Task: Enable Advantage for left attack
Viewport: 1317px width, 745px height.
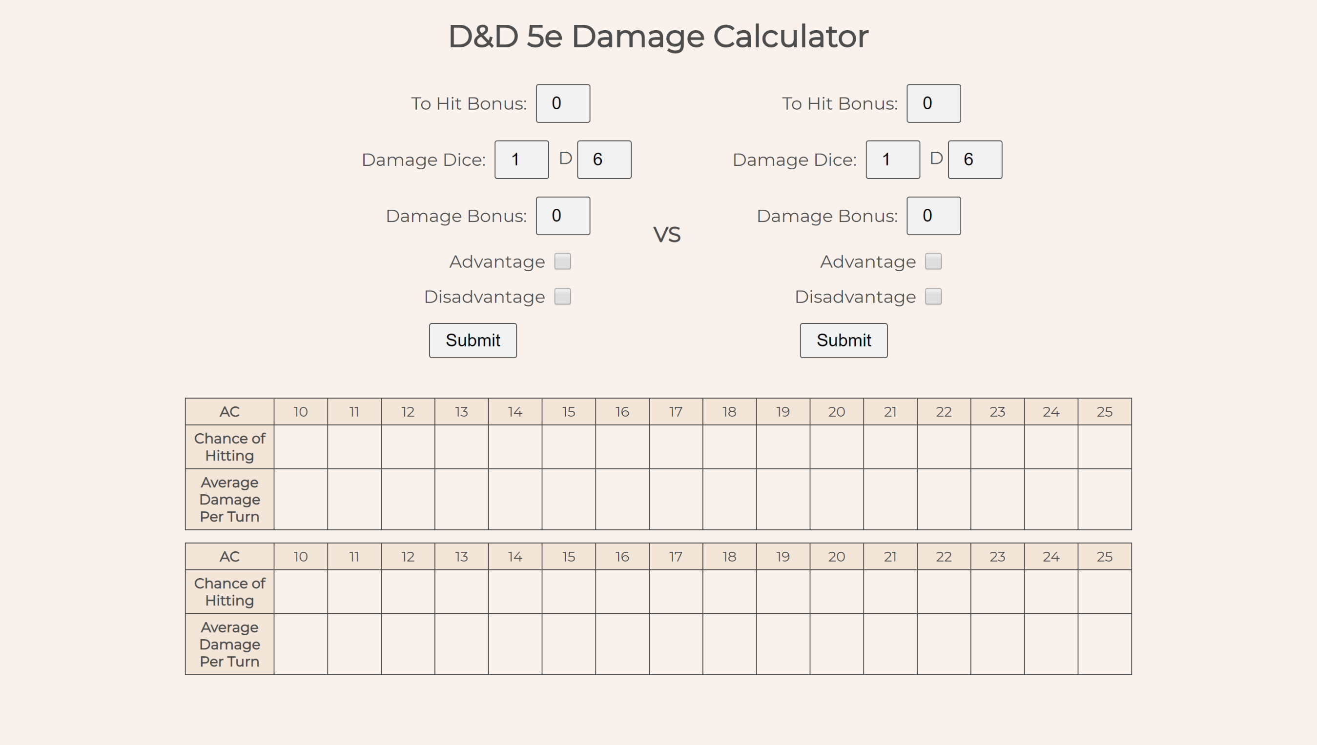Action: [x=563, y=262]
